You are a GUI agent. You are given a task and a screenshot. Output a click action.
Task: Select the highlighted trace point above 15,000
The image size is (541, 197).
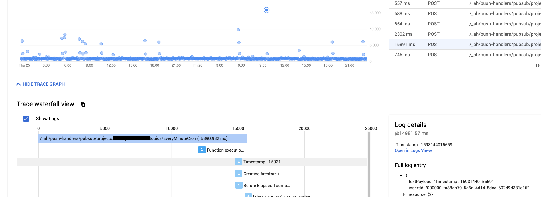[x=267, y=10]
